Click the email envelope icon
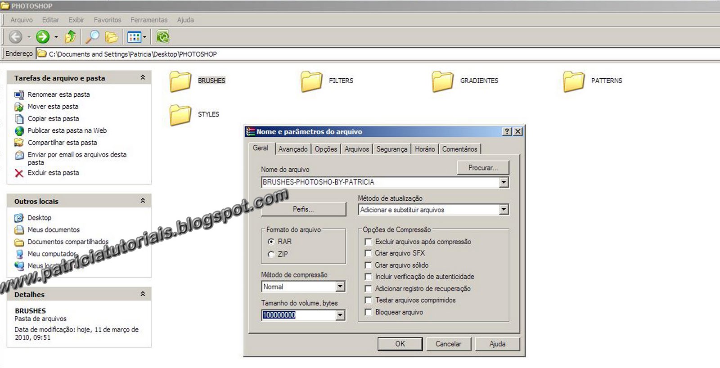Viewport: 720px width, 368px height. (19, 155)
